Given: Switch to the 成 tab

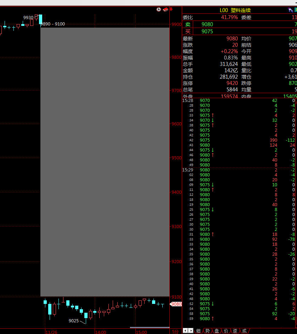Looking at the screenshot, I should 244,331.
